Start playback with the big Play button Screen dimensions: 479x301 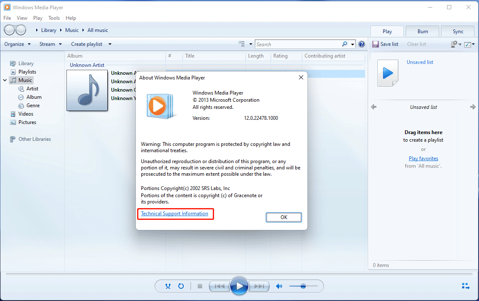point(239,286)
